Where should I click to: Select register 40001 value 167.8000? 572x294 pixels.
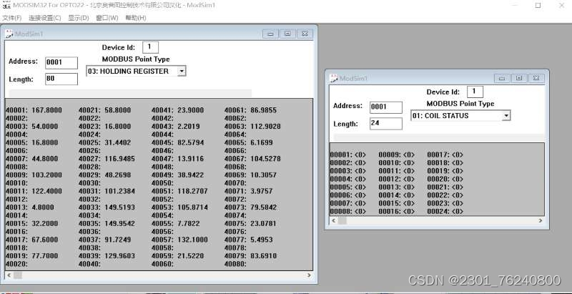[46, 110]
